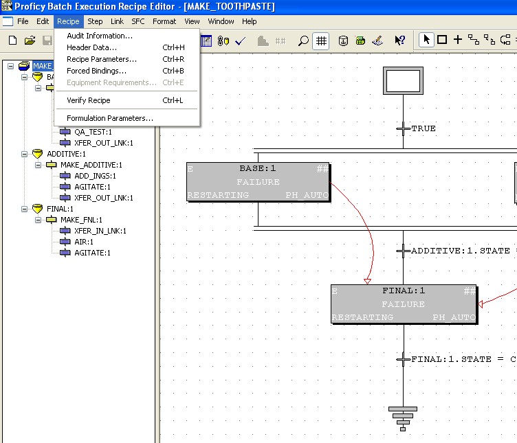Select the Add Transition plus tool

coord(458,40)
